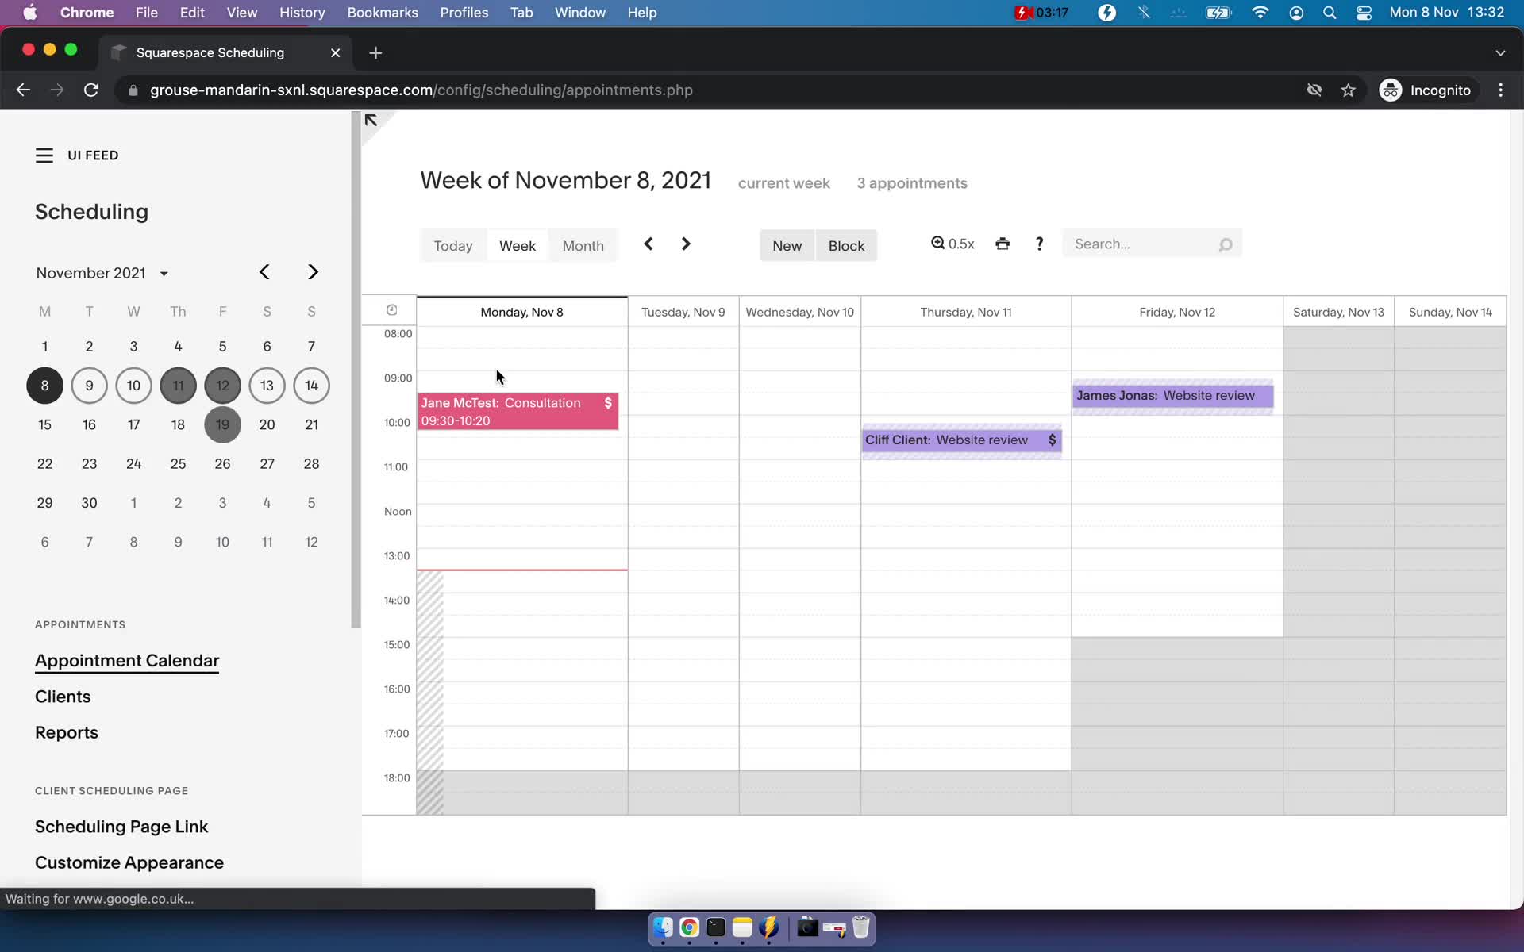Select the Week view tab

517,244
